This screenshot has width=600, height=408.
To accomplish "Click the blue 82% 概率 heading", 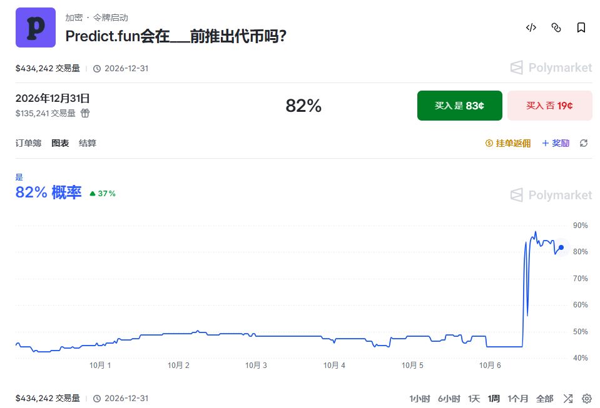I will click(49, 192).
